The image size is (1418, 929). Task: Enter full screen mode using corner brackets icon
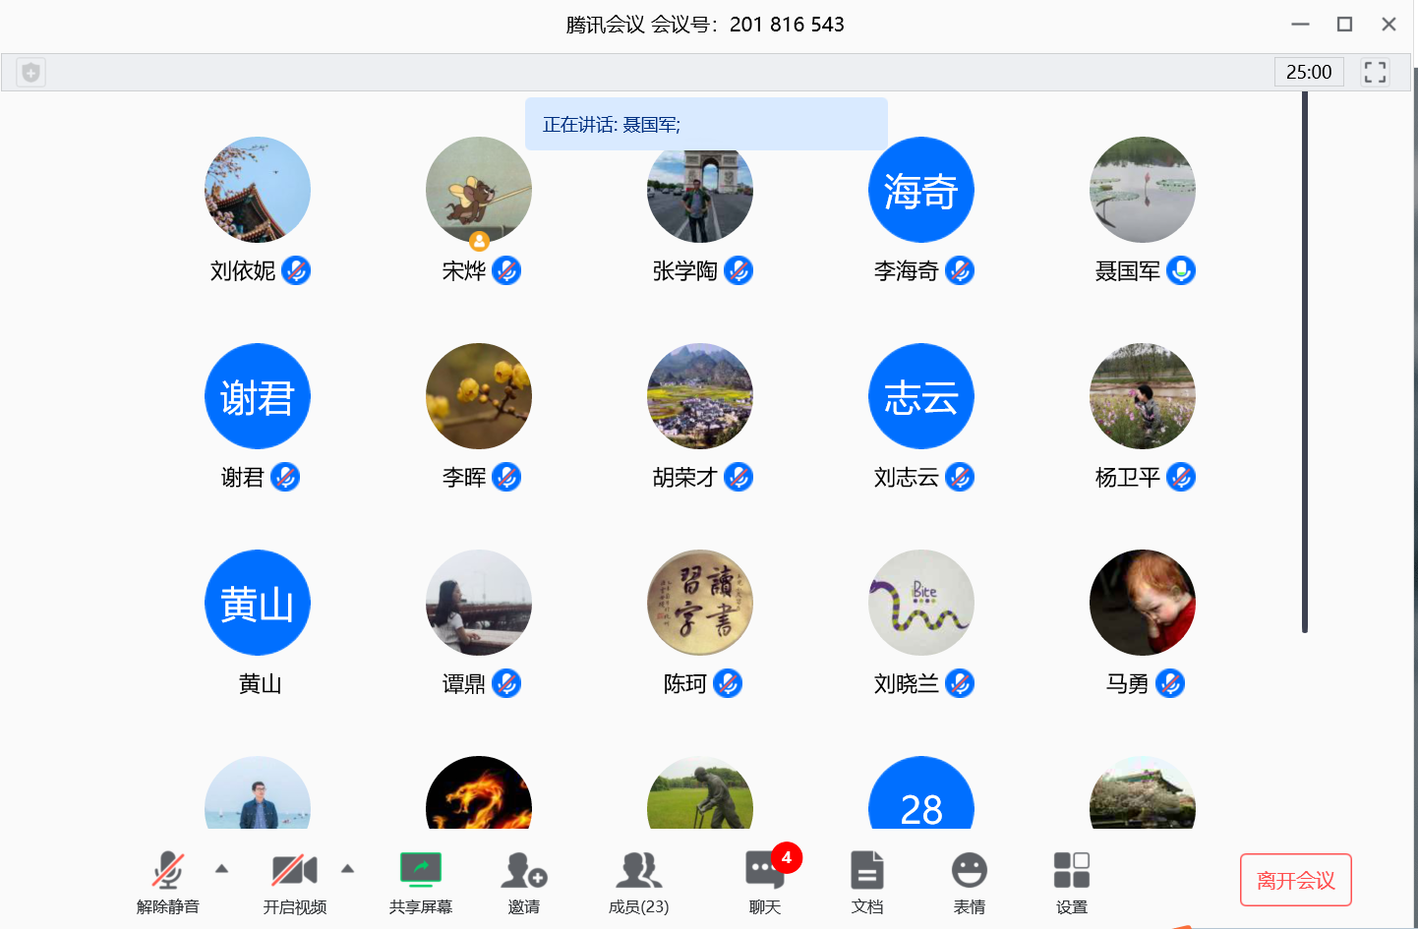pos(1375,72)
